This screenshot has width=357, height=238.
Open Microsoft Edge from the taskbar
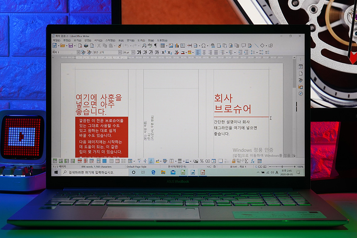click(x=153, y=172)
